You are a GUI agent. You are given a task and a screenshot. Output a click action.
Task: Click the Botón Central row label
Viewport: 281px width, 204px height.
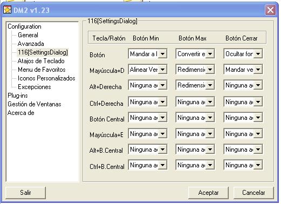point(107,119)
